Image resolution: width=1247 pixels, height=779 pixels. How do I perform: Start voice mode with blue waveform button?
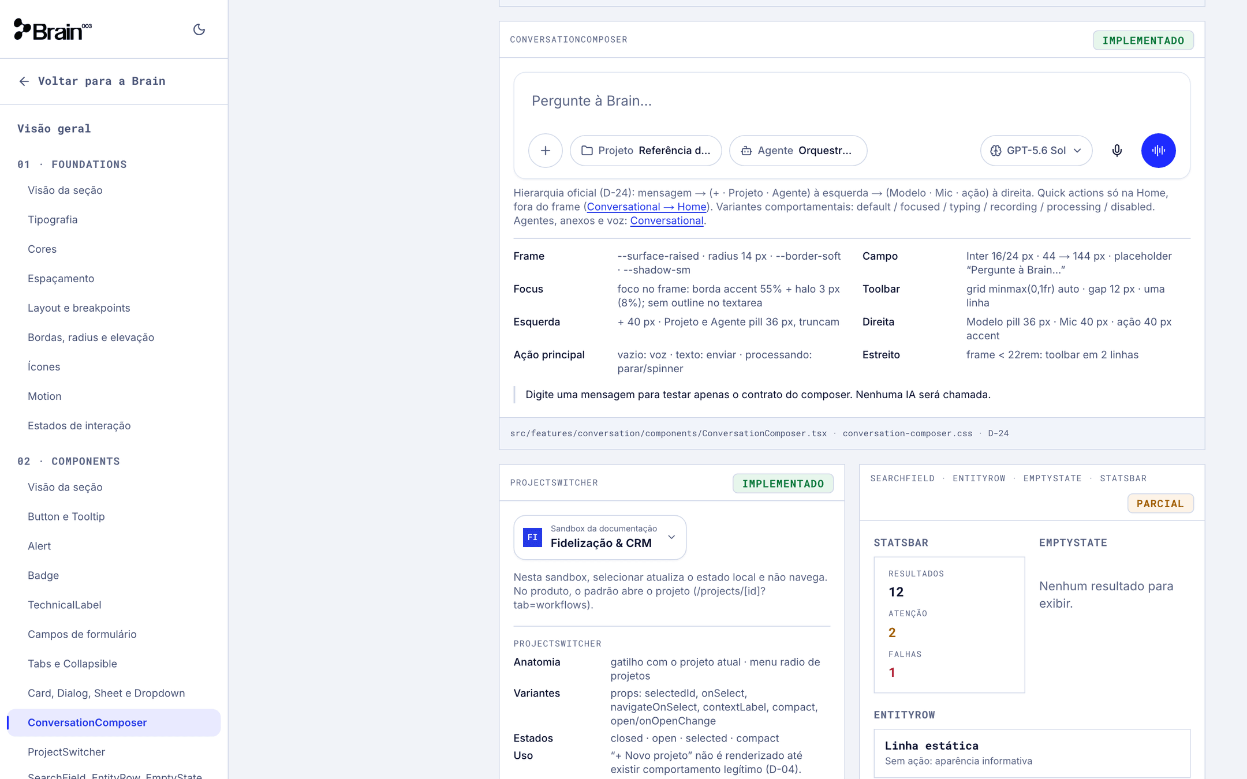pos(1158,151)
